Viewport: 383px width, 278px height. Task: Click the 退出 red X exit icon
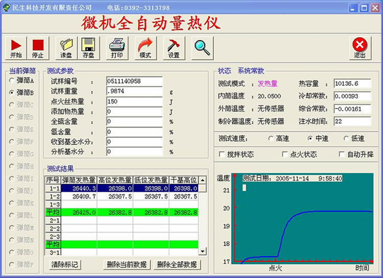coord(360,48)
